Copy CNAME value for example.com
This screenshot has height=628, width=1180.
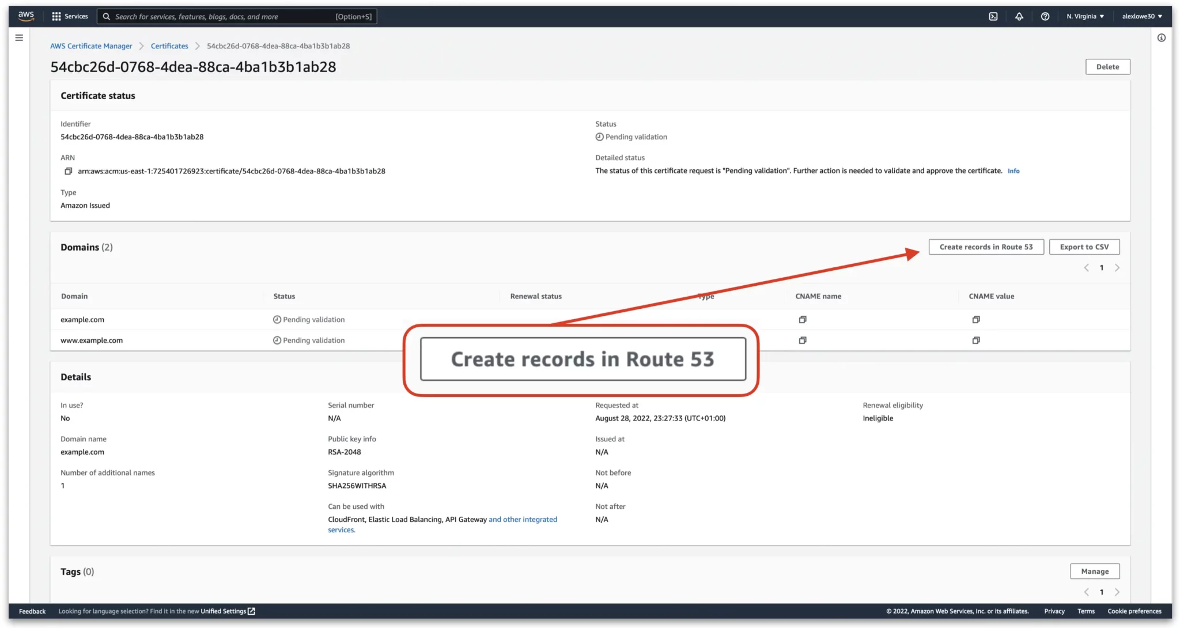(x=976, y=320)
